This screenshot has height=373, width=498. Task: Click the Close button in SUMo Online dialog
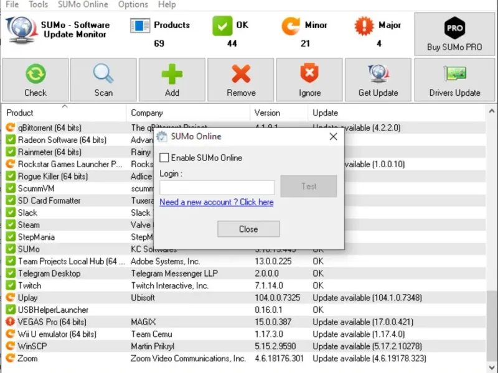(248, 229)
